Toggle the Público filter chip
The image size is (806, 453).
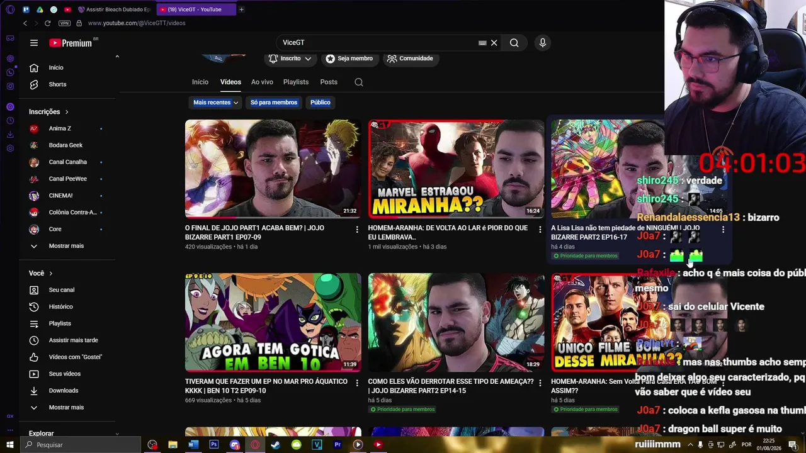321,103
